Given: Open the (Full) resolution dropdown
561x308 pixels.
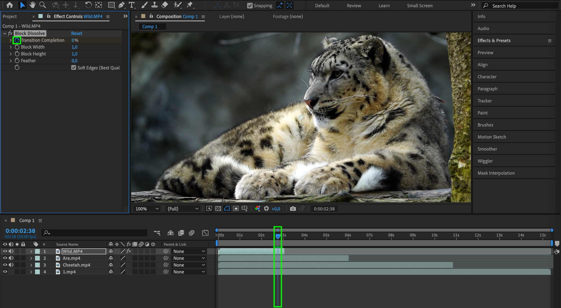Looking at the screenshot, I should (183, 209).
